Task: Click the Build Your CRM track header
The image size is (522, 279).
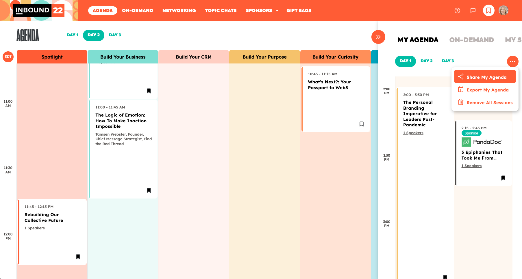Action: [194, 57]
